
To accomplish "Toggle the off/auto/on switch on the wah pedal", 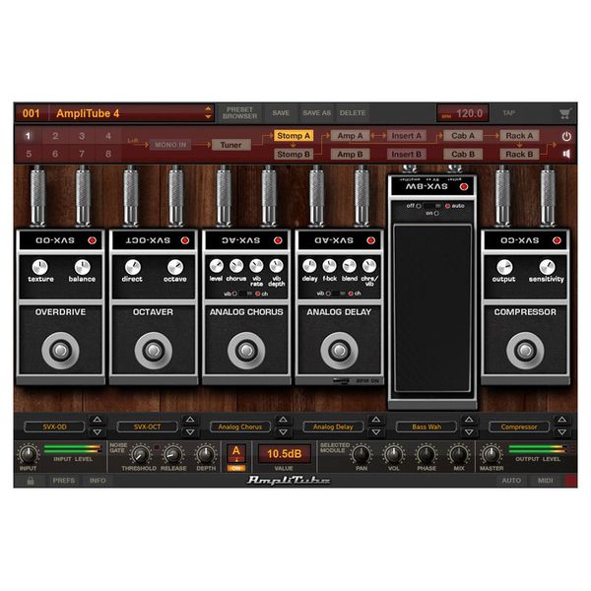I will coord(432,206).
